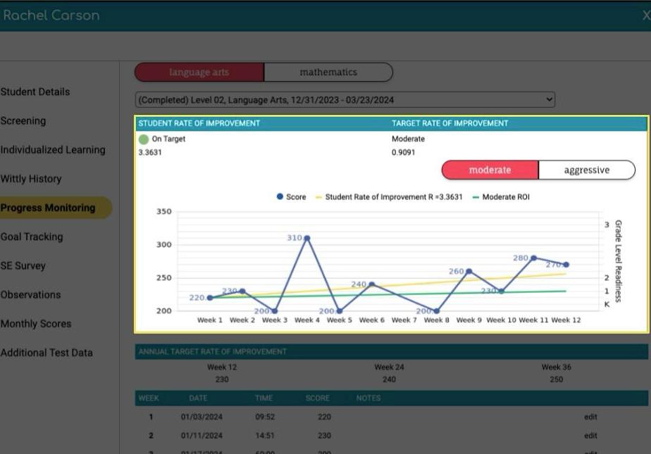The width and height of the screenshot is (651, 454).
Task: Select the aggressive target rate option
Action: point(587,170)
